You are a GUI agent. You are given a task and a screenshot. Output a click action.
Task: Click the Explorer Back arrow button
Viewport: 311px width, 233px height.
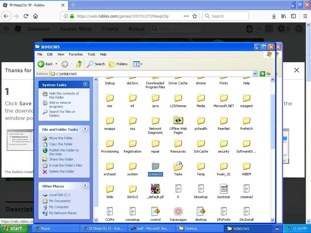[x=46, y=64]
